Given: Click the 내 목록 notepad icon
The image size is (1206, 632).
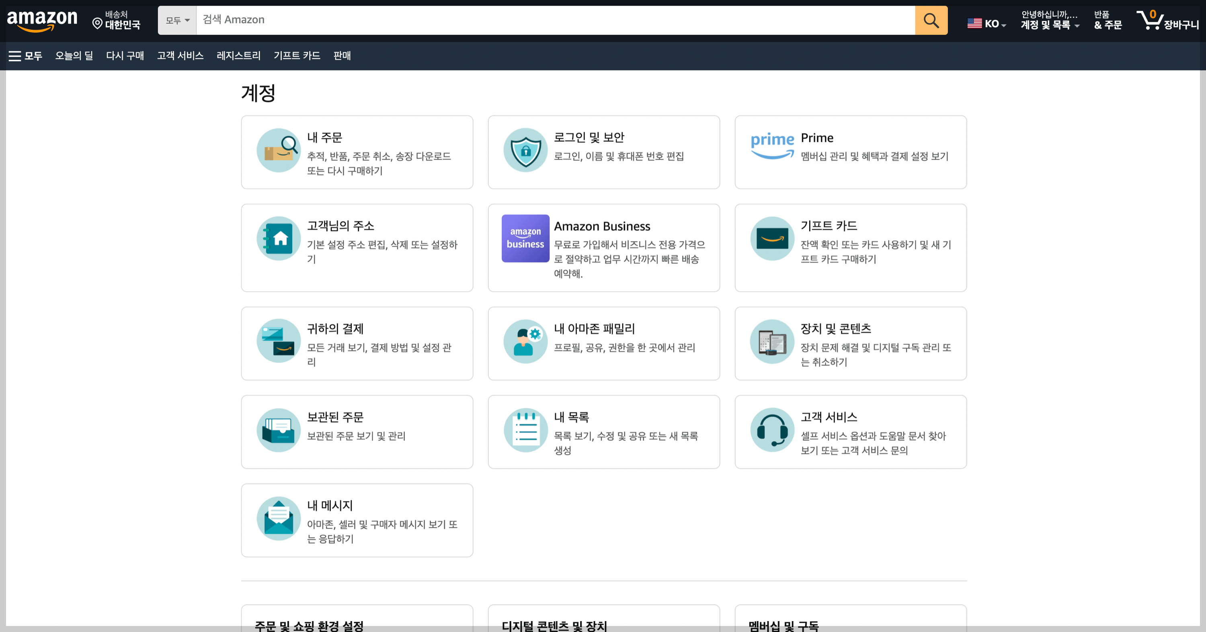Looking at the screenshot, I should click(525, 430).
